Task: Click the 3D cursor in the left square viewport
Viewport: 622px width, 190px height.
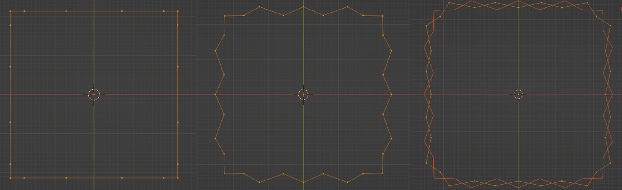Action: coord(93,94)
